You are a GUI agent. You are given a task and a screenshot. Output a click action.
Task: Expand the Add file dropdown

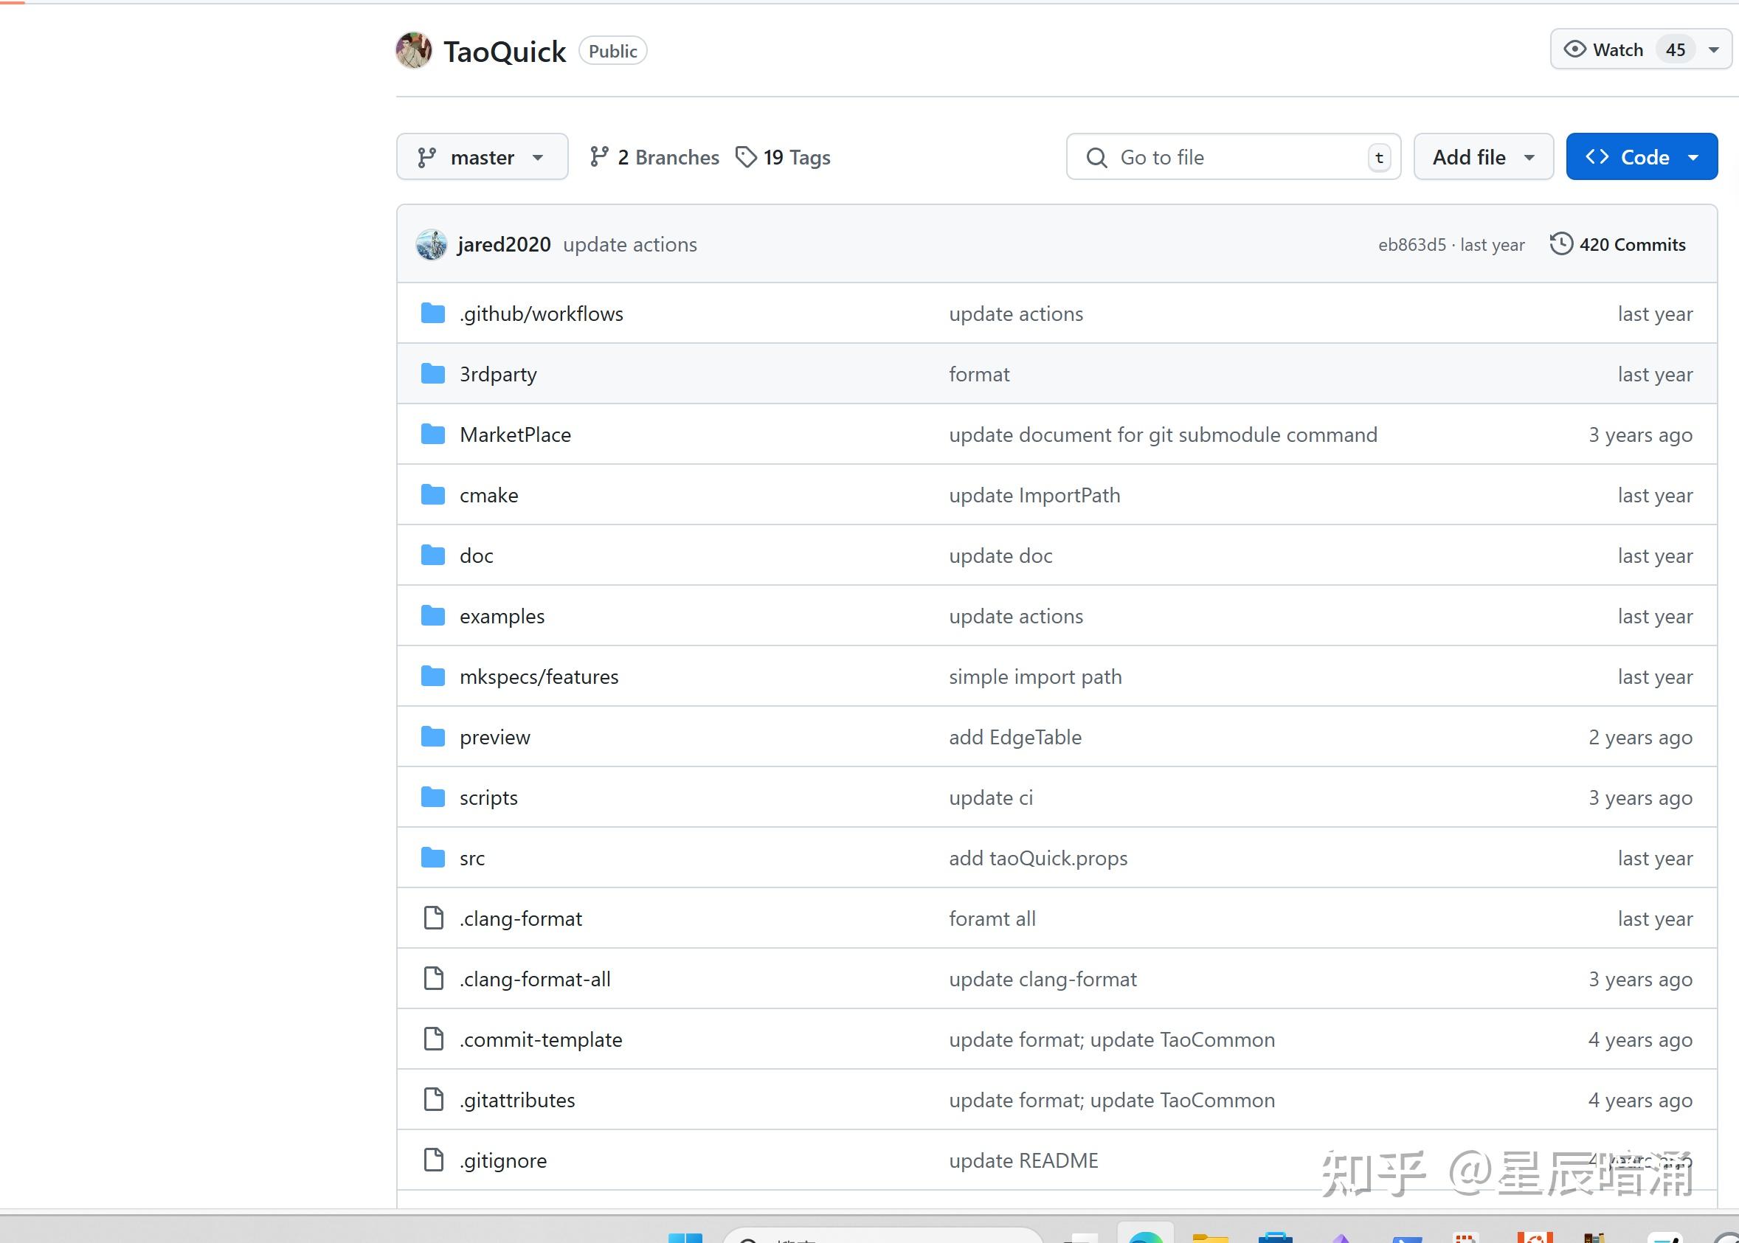pyautogui.click(x=1482, y=157)
